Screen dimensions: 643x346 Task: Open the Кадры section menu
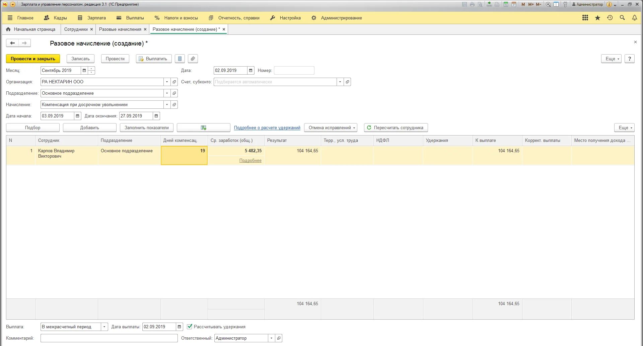pyautogui.click(x=56, y=18)
